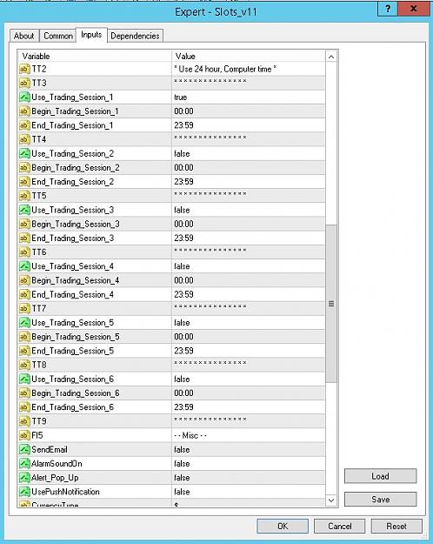The width and height of the screenshot is (433, 544).
Task: Go to the Dependencies tab
Action: [135, 36]
